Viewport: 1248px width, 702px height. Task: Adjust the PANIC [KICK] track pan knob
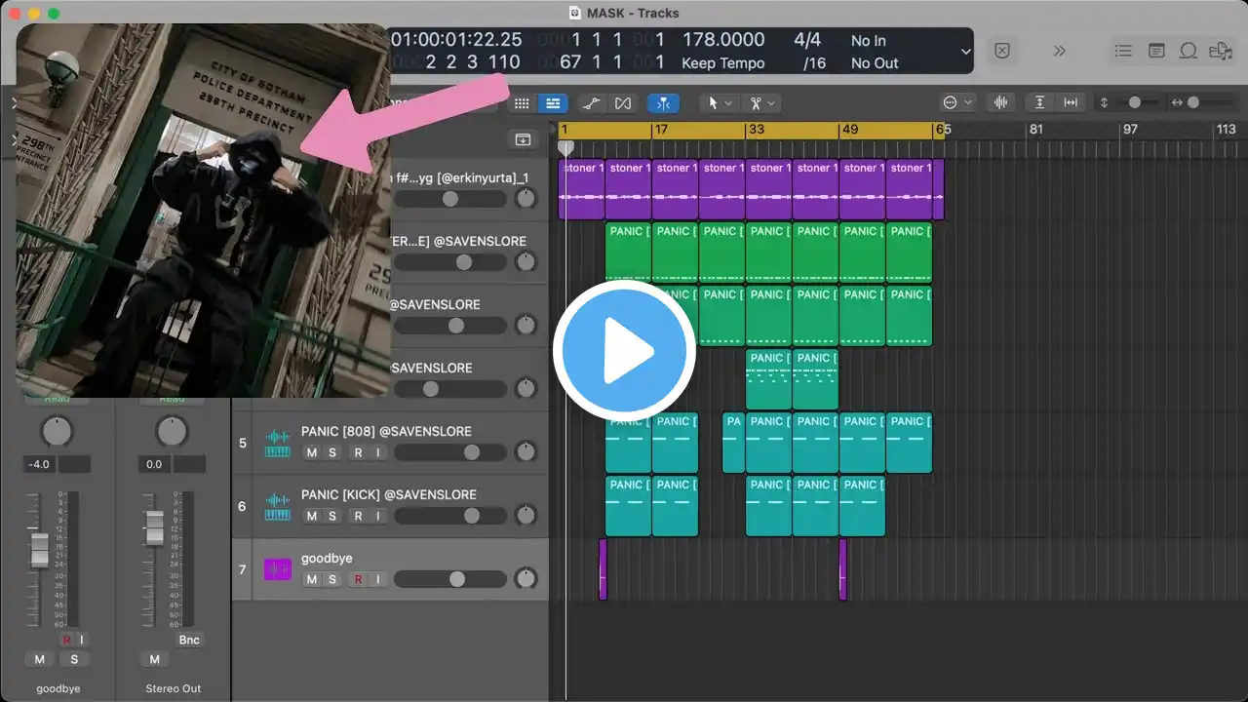coord(526,516)
